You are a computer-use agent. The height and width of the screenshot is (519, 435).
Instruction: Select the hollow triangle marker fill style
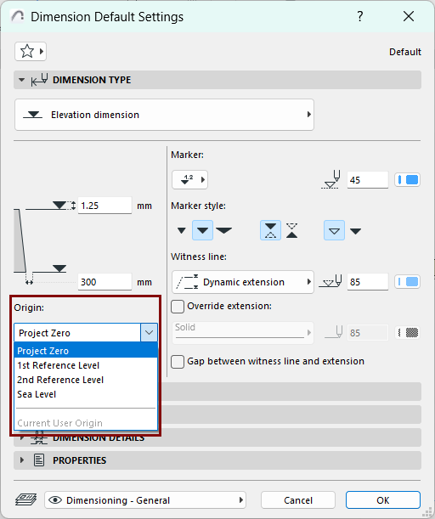(334, 230)
